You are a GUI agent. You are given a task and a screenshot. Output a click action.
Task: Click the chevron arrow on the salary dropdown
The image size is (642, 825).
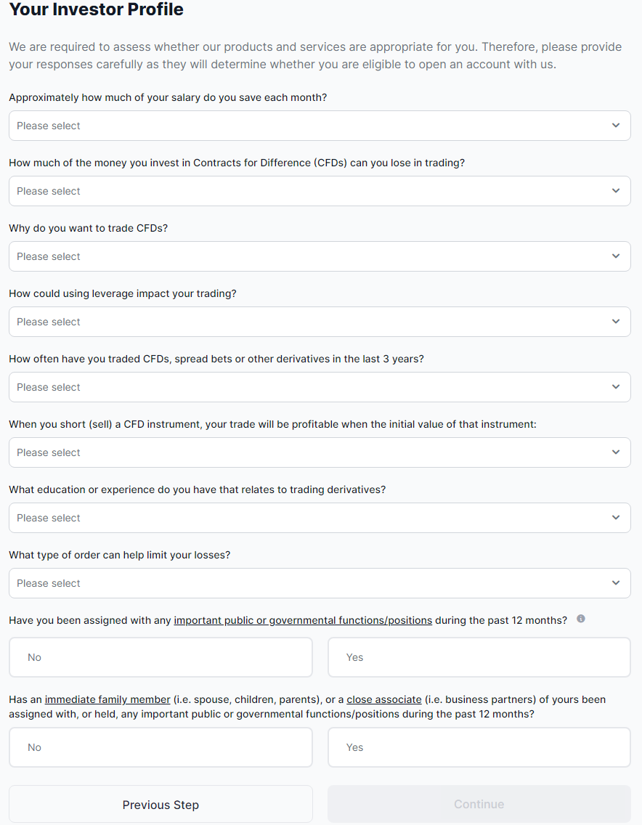[x=616, y=126]
